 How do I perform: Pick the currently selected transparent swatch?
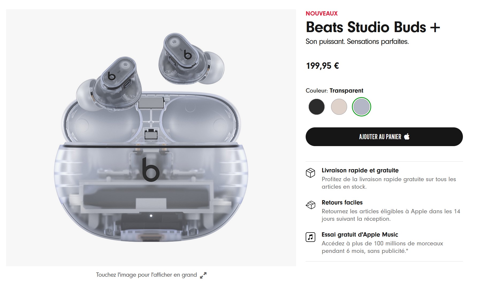(361, 107)
